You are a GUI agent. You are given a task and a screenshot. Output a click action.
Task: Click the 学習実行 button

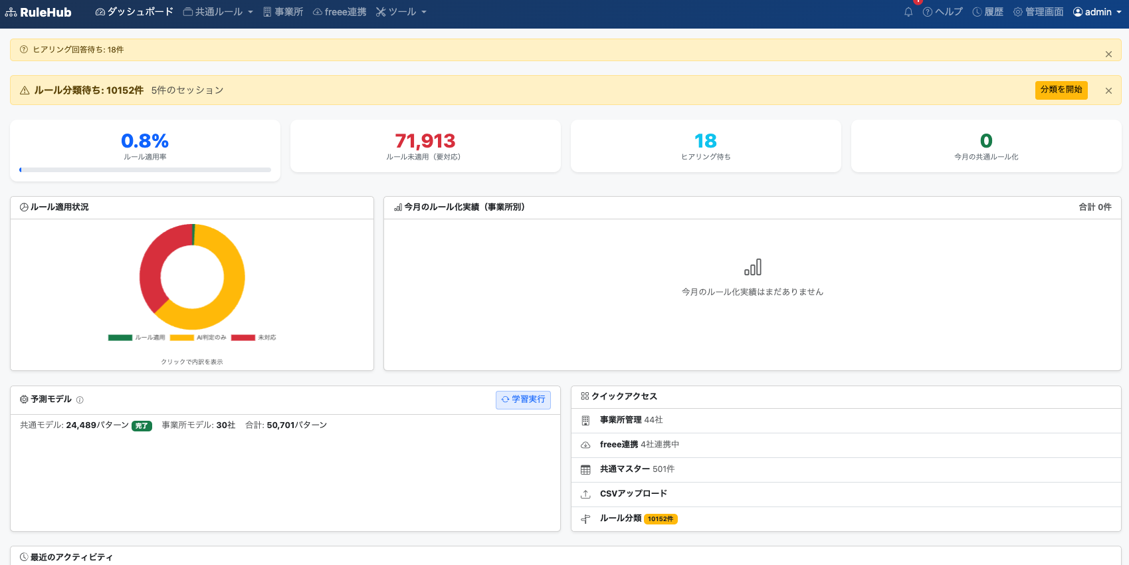(523, 399)
